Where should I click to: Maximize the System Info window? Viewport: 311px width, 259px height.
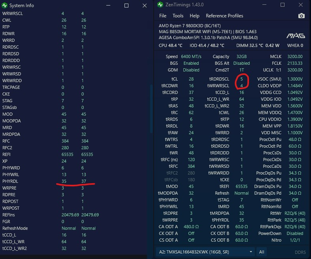(126, 6)
